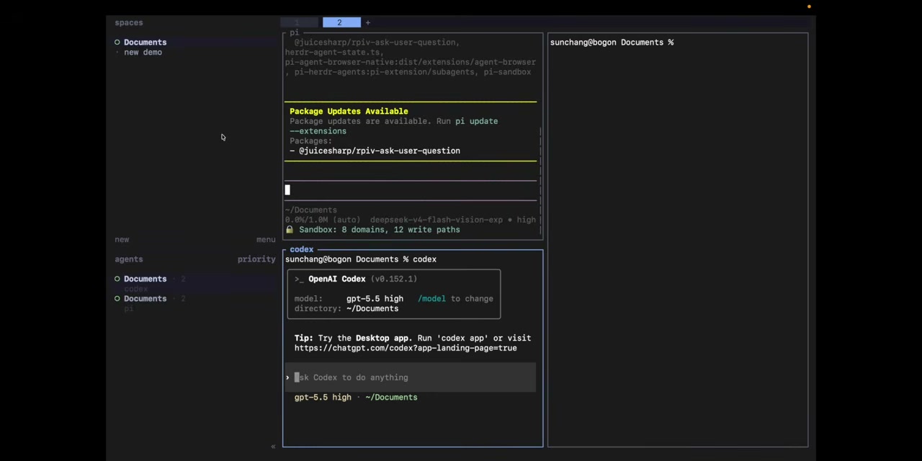Select the 'pi' pane title
Screen dimensions: 922x461
click(295, 33)
